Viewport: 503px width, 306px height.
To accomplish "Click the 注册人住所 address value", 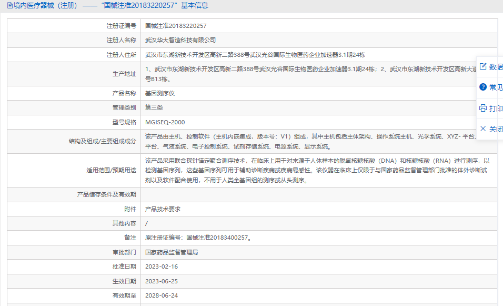I will [x=255, y=55].
